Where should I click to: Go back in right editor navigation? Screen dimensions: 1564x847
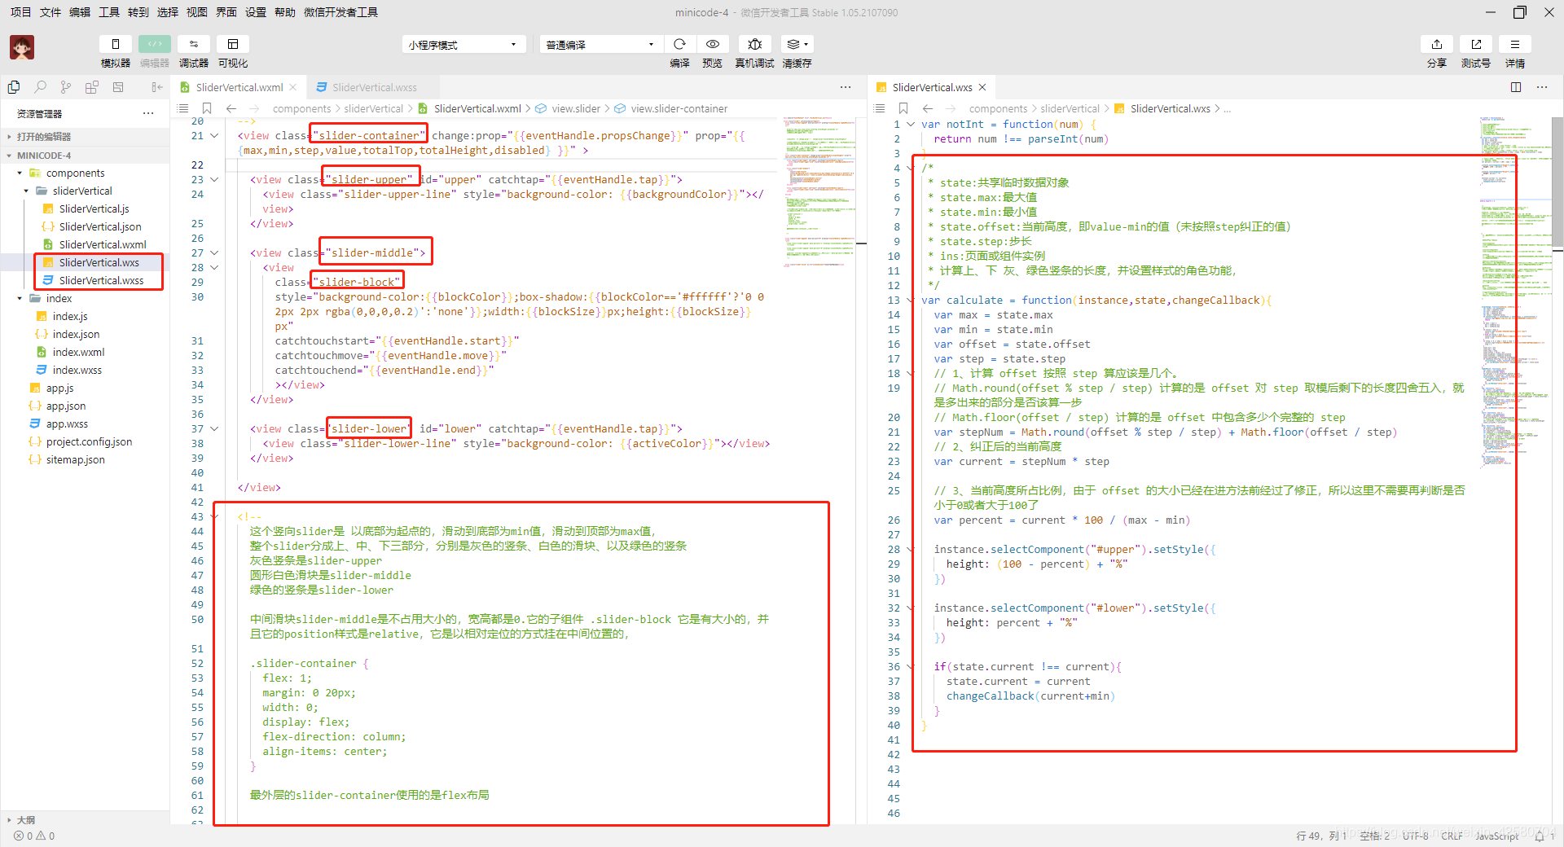928,108
